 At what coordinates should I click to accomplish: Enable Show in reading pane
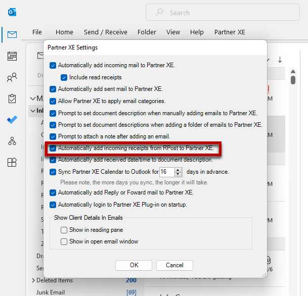click(64, 230)
